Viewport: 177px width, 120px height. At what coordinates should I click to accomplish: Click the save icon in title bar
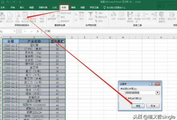[2, 2]
